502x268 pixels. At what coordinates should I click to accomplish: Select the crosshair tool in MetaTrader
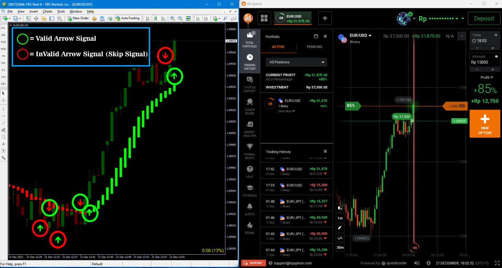(4, 100)
